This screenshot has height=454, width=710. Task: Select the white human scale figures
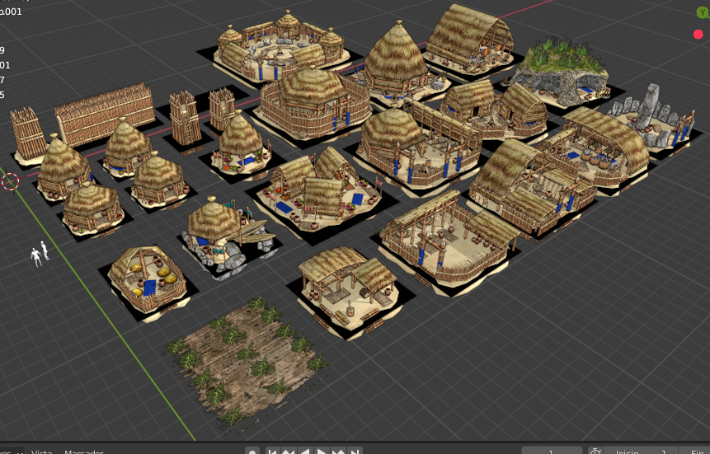click(x=40, y=255)
